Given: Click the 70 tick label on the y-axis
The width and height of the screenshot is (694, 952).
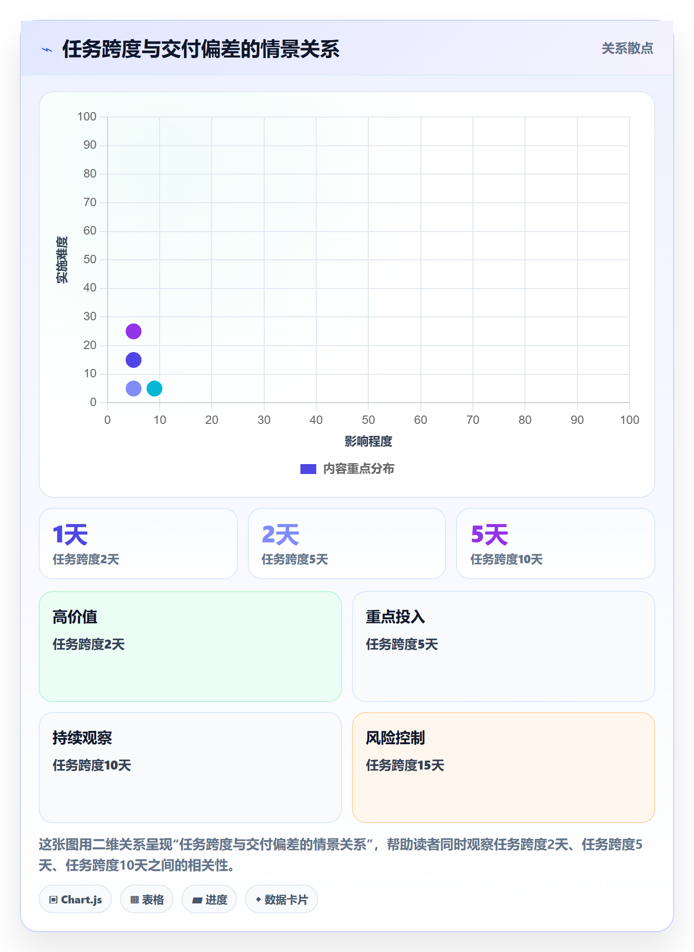Looking at the screenshot, I should pyautogui.click(x=90, y=202).
